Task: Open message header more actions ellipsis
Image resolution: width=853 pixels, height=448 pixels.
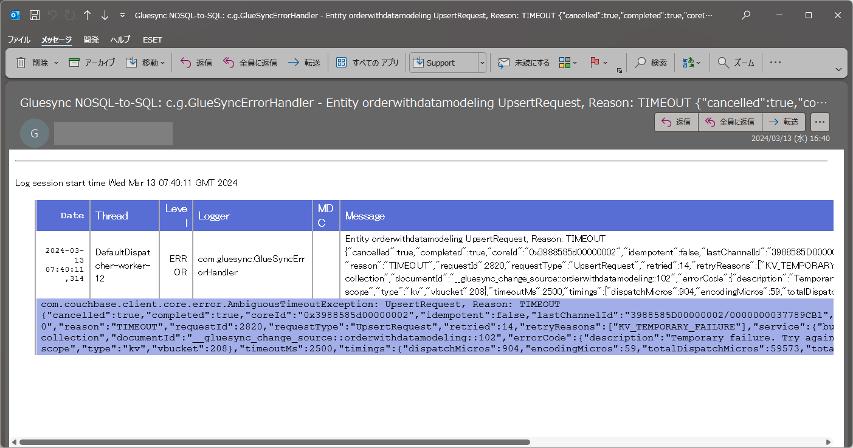Action: pos(820,122)
